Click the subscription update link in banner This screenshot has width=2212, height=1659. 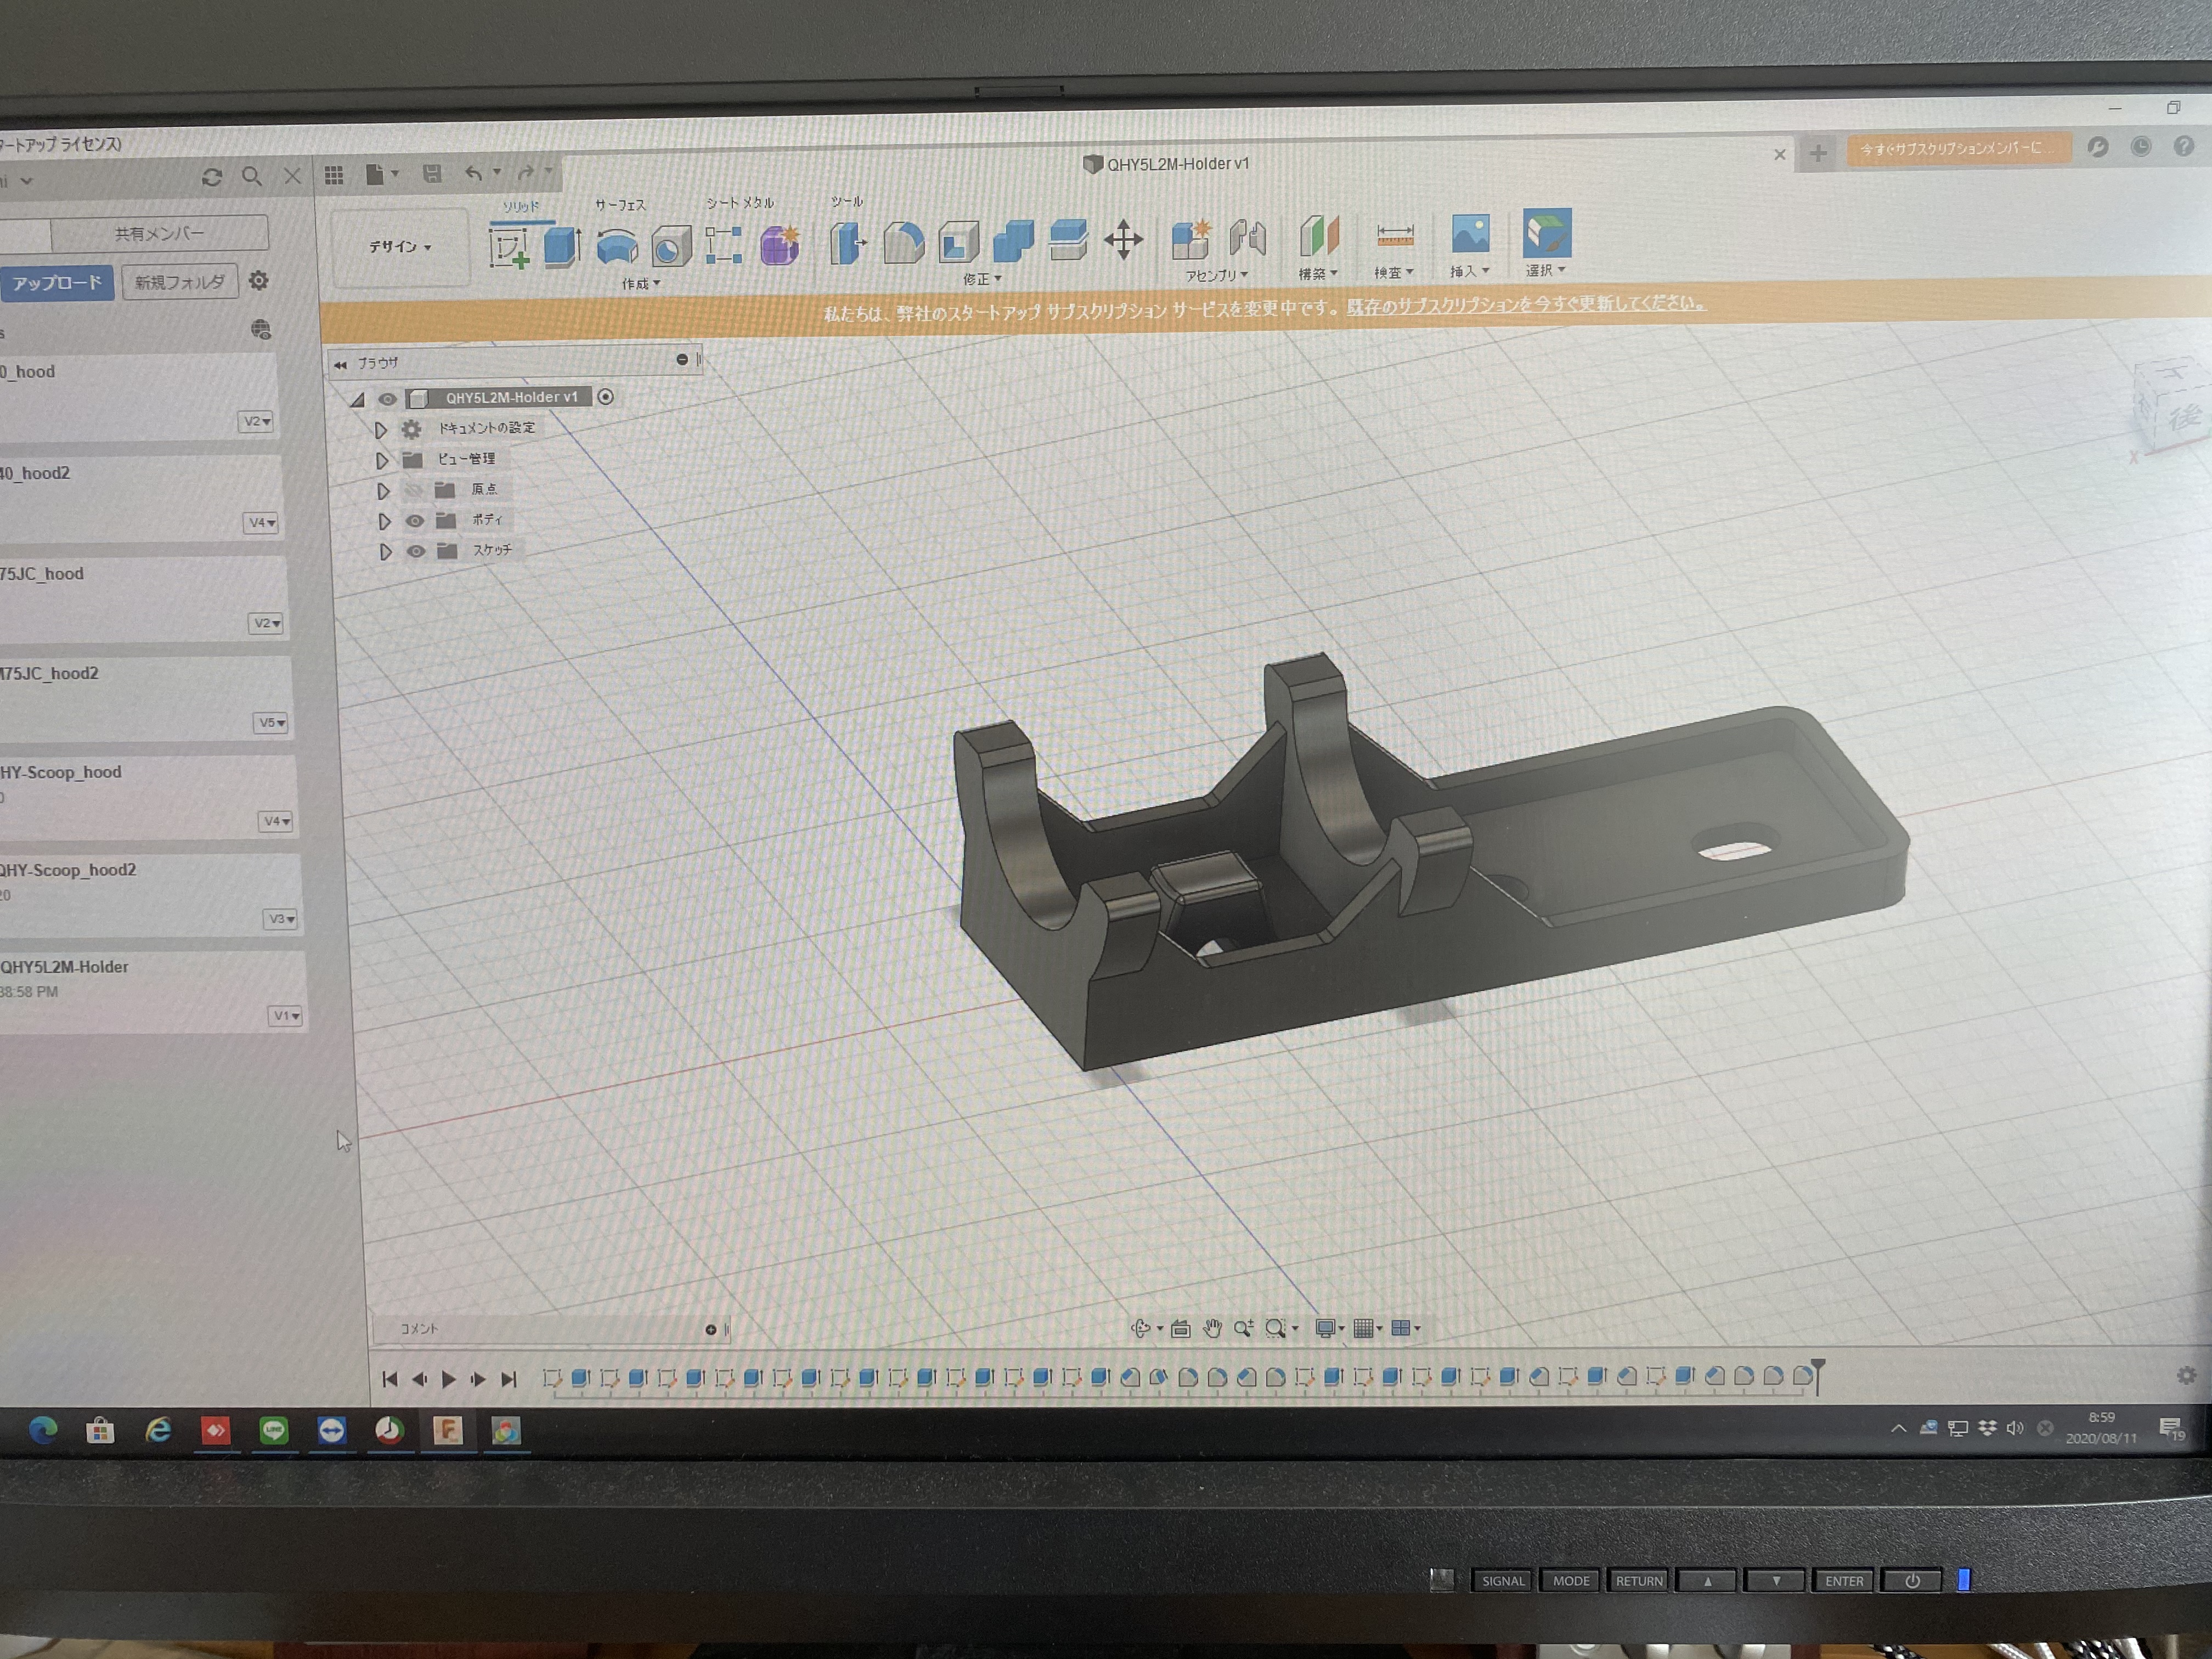coord(1525,304)
